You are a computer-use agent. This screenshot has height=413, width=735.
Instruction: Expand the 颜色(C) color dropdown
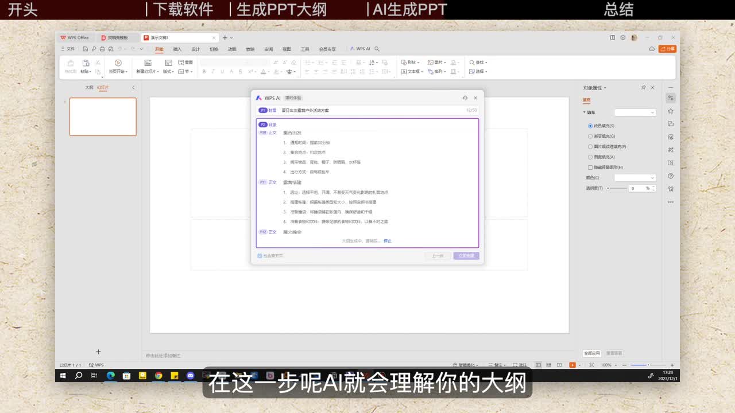pos(635,178)
